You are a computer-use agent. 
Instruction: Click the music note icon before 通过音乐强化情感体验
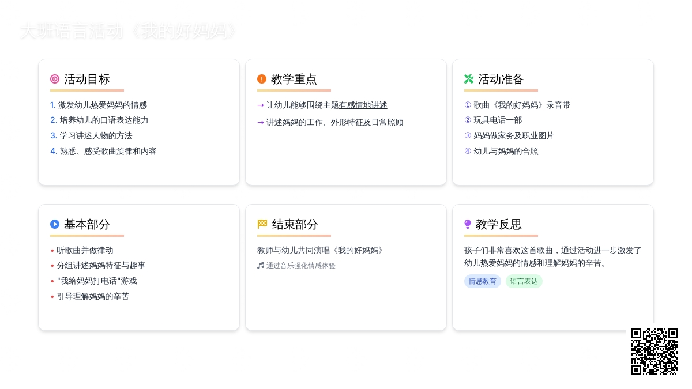tap(261, 266)
